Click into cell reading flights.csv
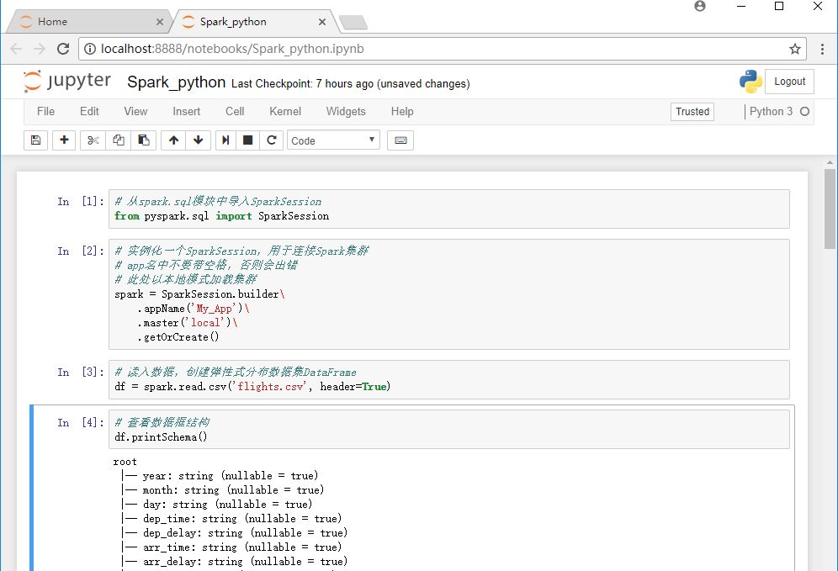 pos(449,379)
